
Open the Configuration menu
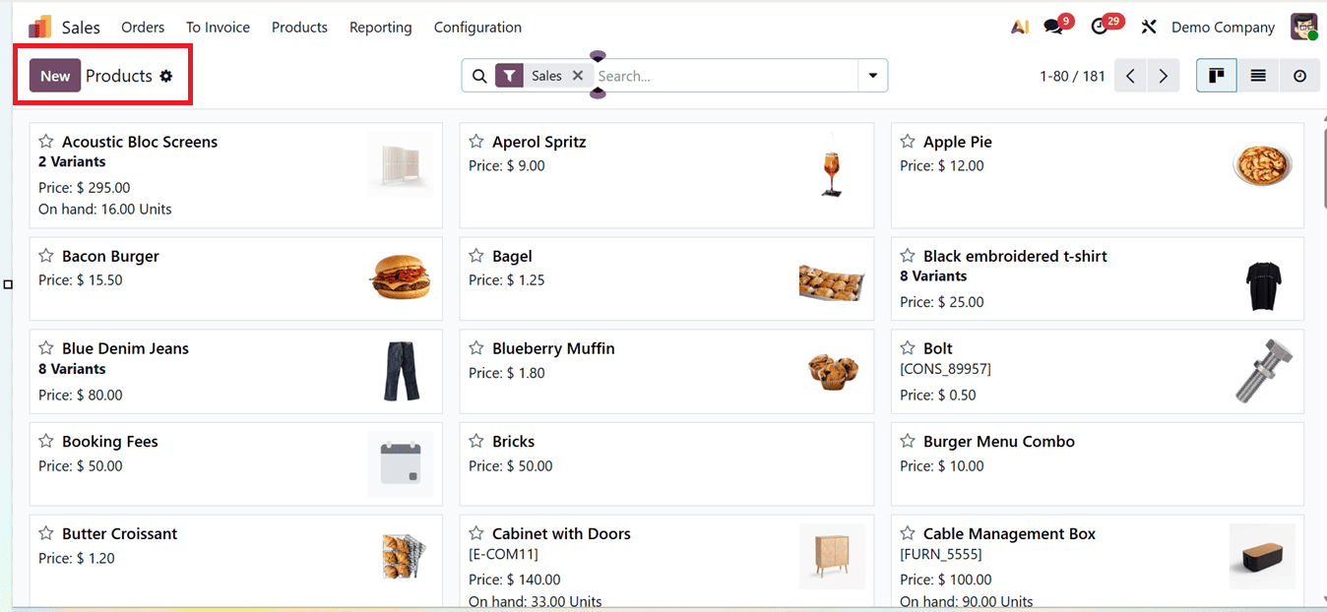coord(477,27)
